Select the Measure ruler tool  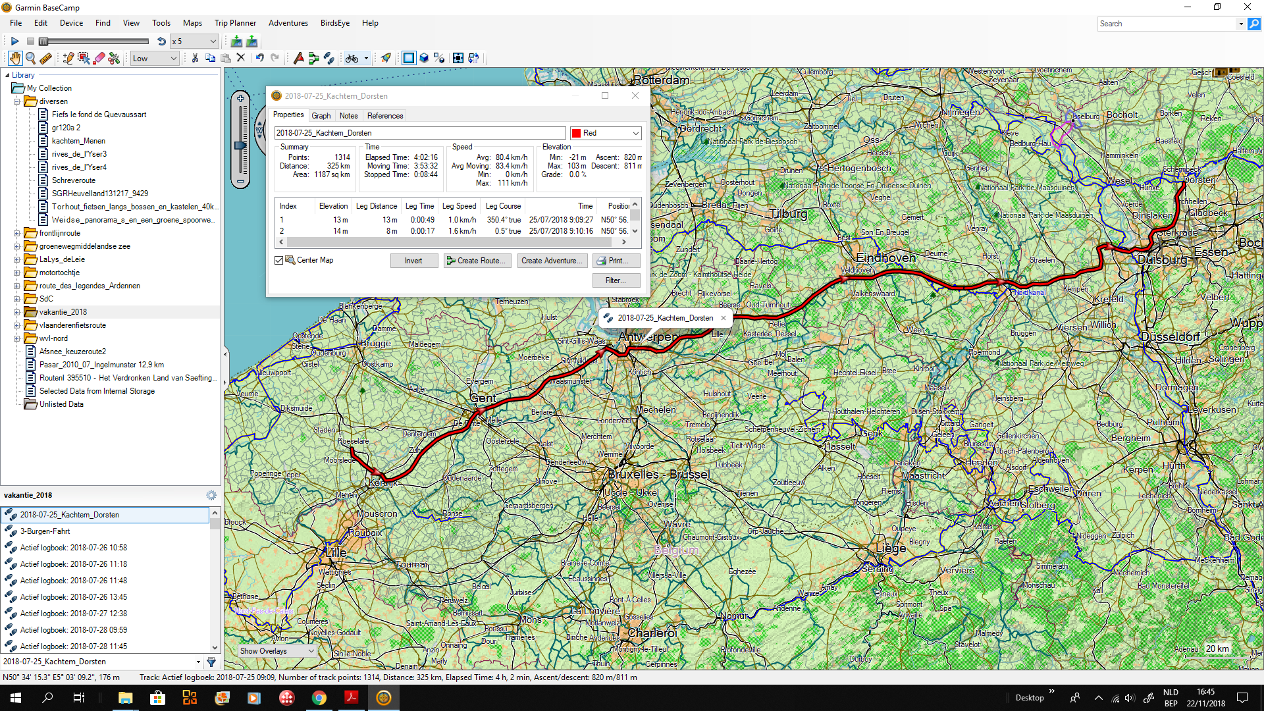pos(45,58)
